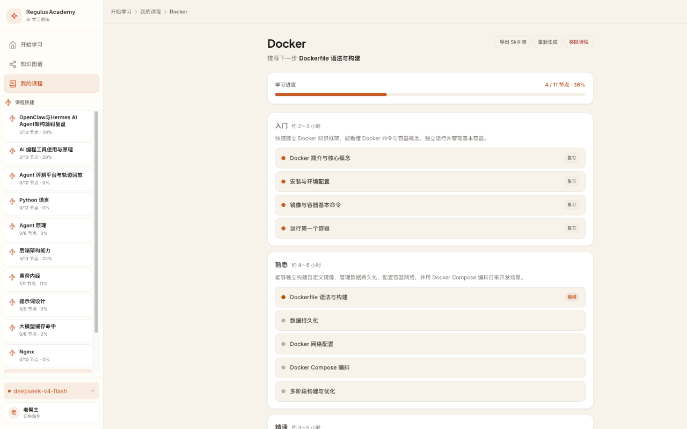This screenshot has width=687, height=429.
Task: Click the book icon beside 我的课程
Action: (x=13, y=84)
